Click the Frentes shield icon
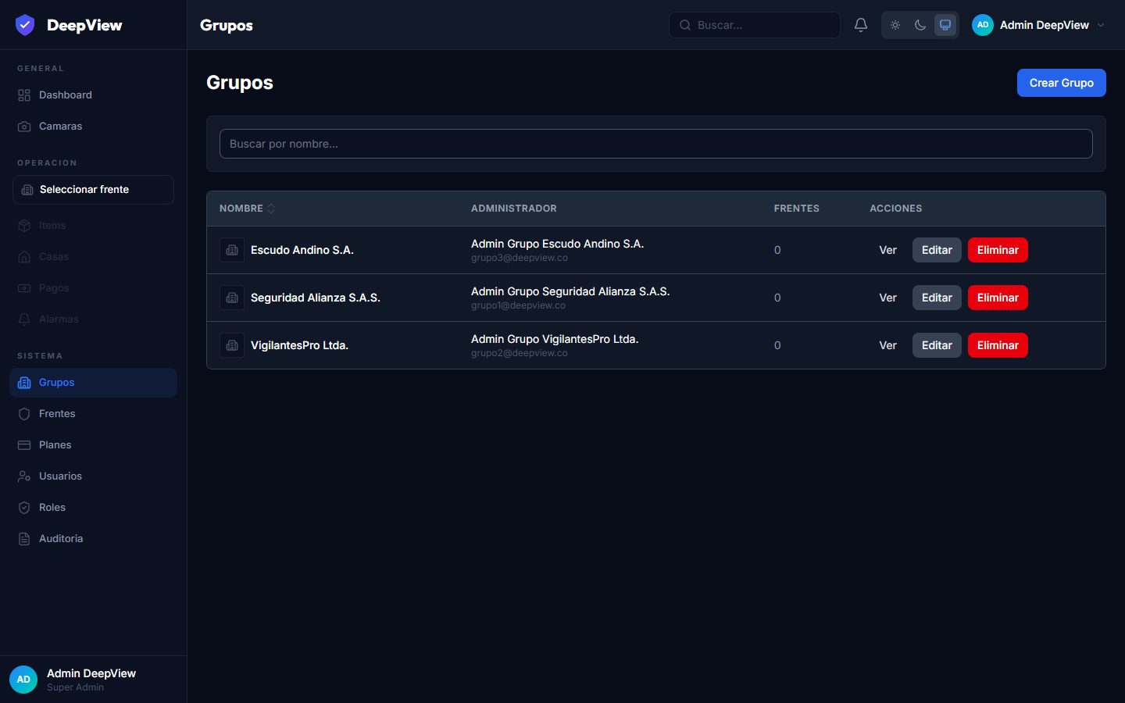This screenshot has height=703, width=1125. click(24, 414)
